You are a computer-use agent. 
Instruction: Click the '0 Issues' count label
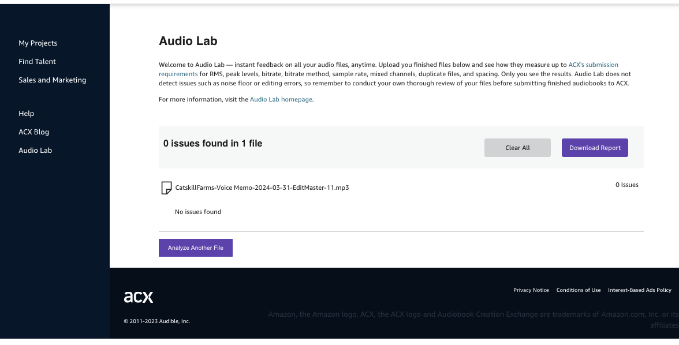[x=626, y=185]
